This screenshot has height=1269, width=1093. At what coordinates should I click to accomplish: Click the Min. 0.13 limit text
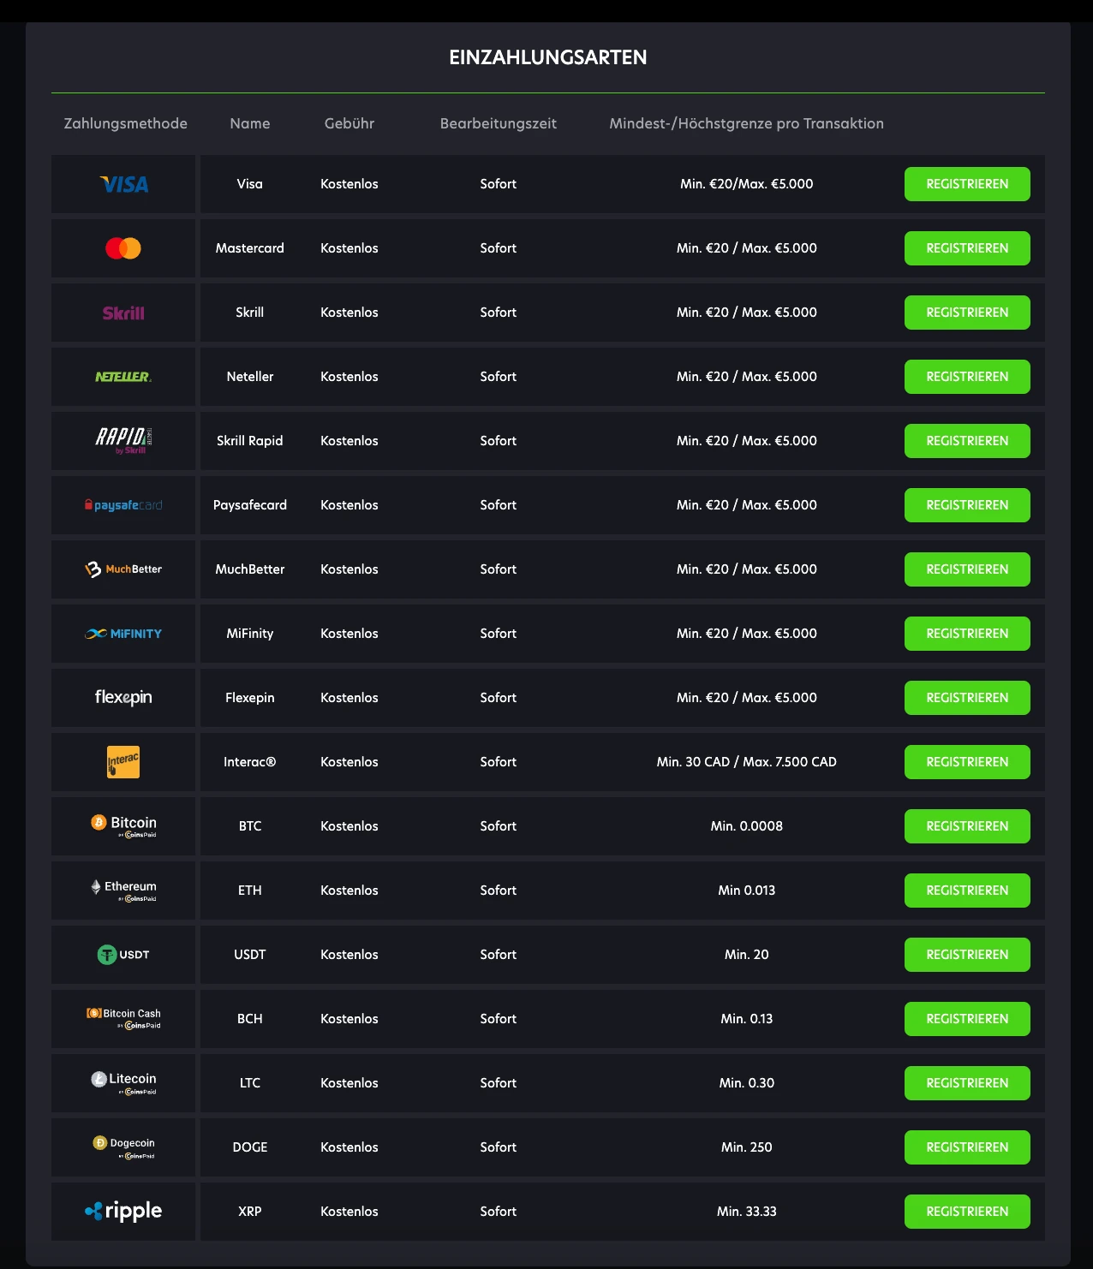[747, 1019]
